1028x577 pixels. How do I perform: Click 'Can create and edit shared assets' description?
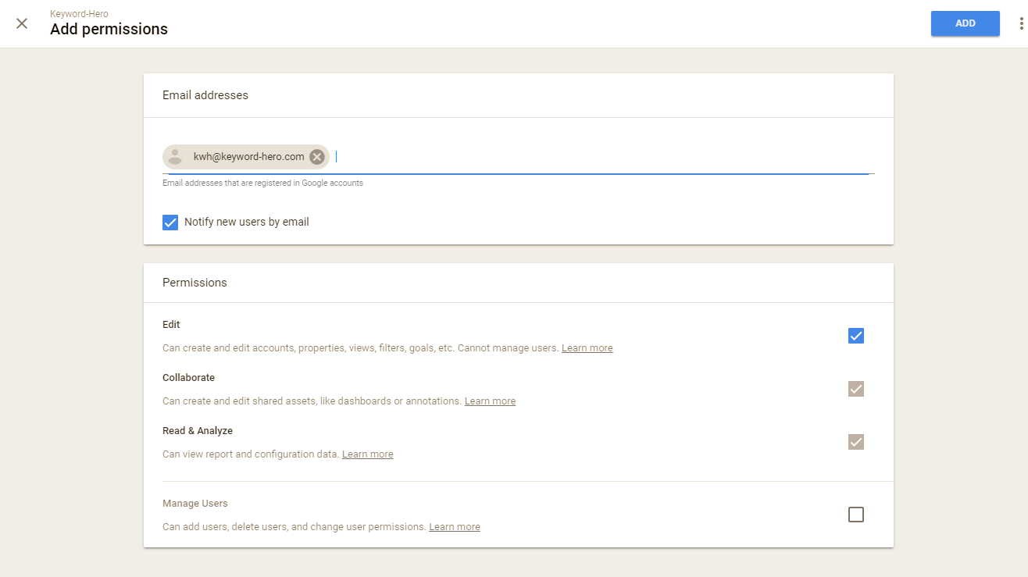pyautogui.click(x=312, y=401)
